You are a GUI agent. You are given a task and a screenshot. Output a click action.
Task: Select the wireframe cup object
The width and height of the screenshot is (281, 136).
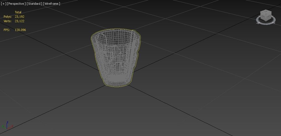(x=116, y=57)
